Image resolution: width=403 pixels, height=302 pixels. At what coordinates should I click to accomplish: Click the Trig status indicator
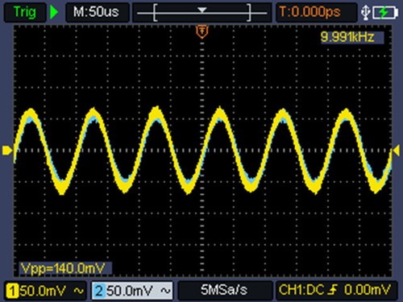point(24,12)
